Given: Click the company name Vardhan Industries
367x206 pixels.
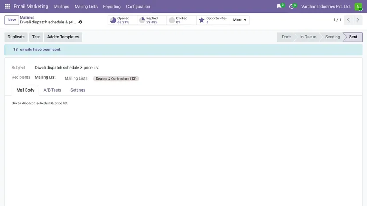Looking at the screenshot, I should click(326, 7).
